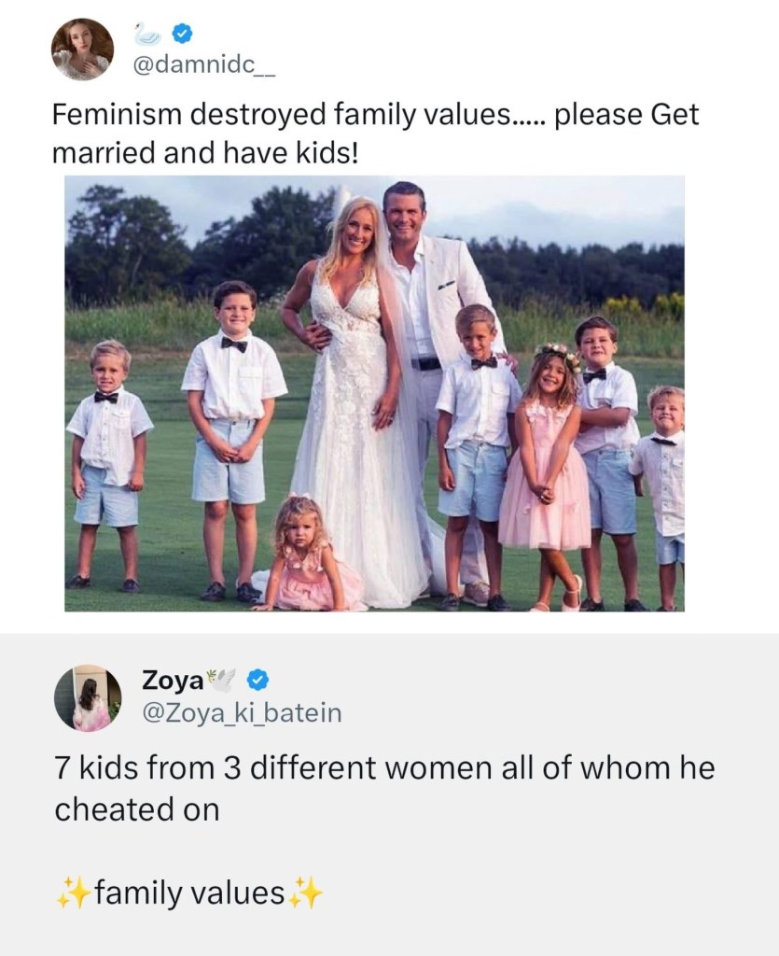Open the attached wedding family photo
This screenshot has width=779, height=956.
pyautogui.click(x=374, y=393)
